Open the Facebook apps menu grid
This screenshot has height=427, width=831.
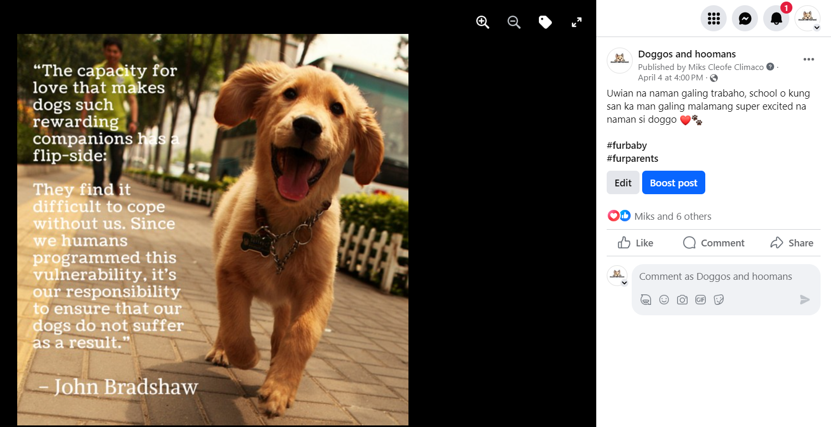point(714,19)
